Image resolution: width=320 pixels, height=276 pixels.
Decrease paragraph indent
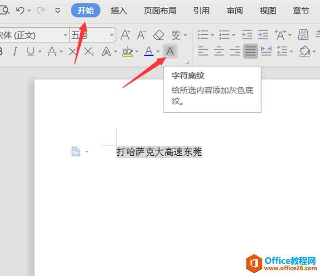(x=247, y=35)
